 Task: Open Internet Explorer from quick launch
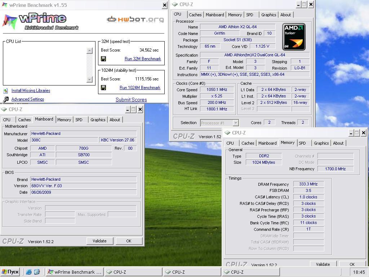tap(29, 272)
